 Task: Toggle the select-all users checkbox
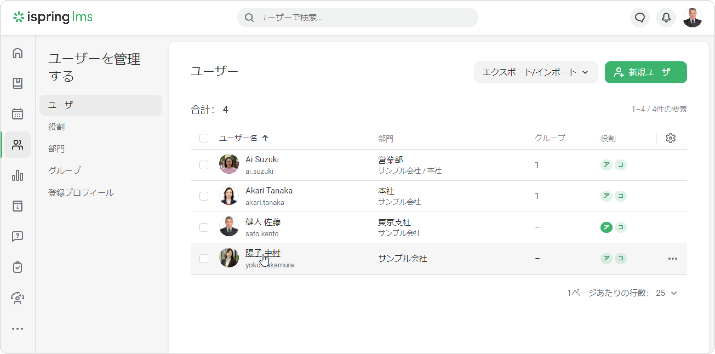tap(204, 138)
